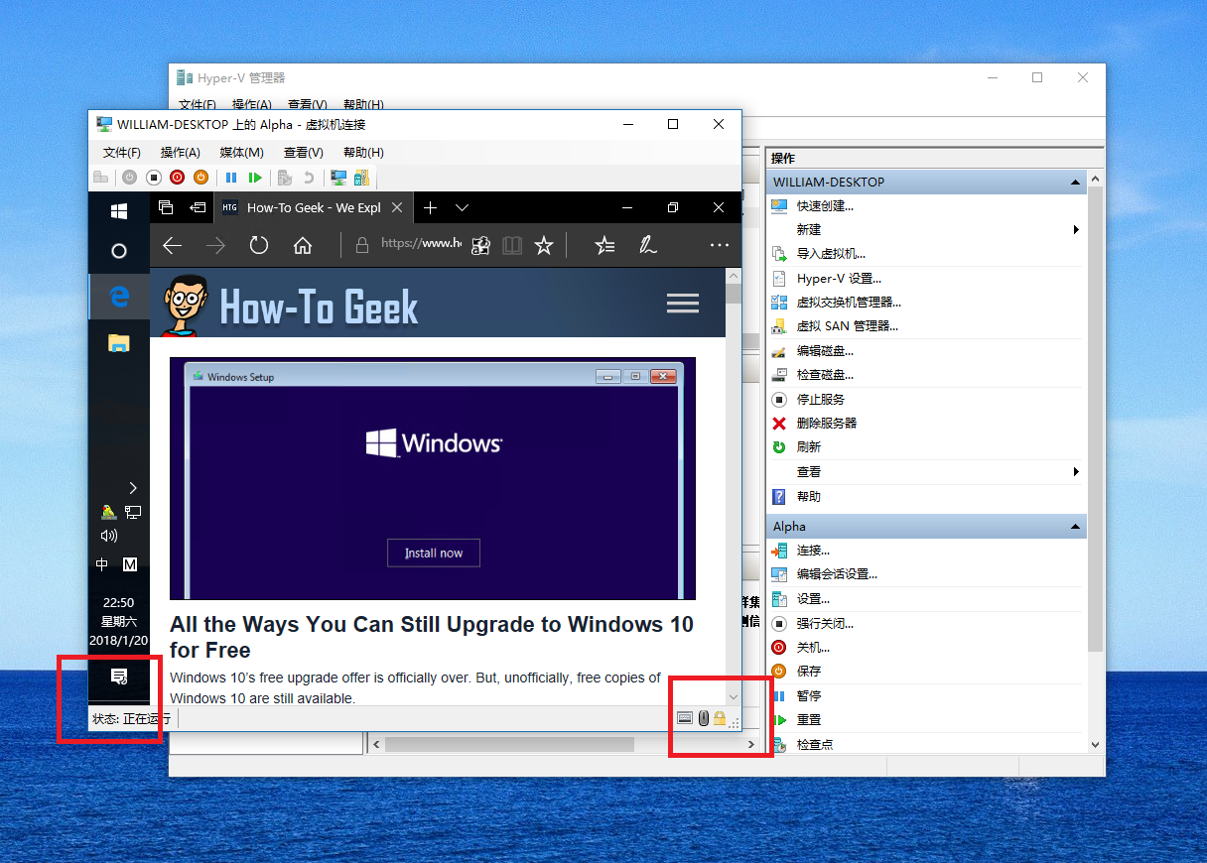The height and width of the screenshot is (863, 1207).
Task: Select the How-To Geek Edge tab
Action: point(313,207)
